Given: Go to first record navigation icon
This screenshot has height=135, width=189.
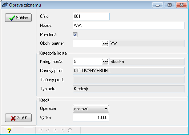Looking at the screenshot, I should (x=41, y=130).
